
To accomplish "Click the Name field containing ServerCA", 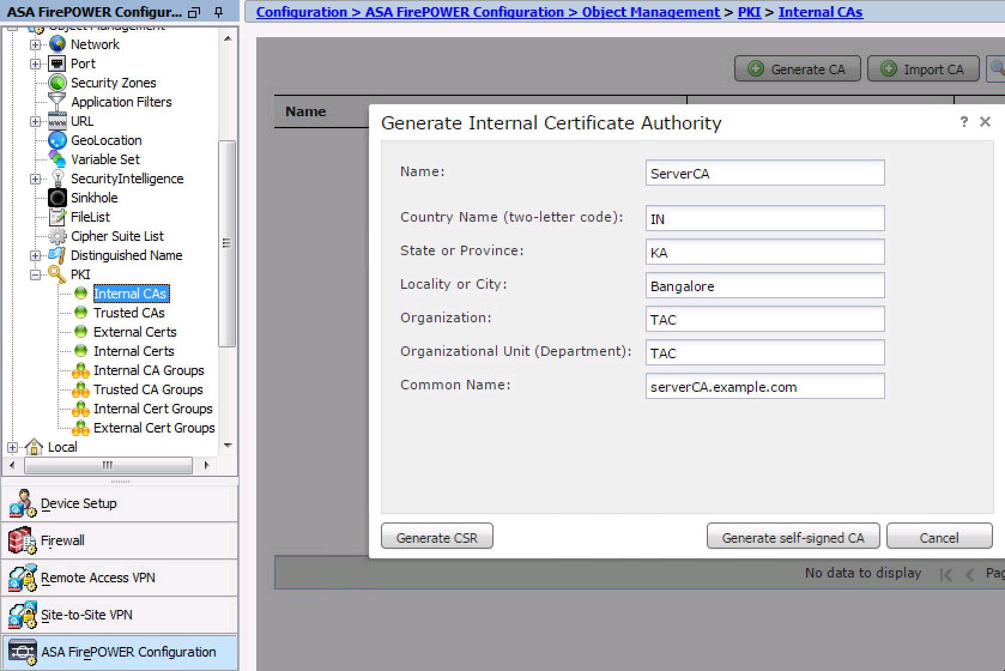I will coord(765,173).
